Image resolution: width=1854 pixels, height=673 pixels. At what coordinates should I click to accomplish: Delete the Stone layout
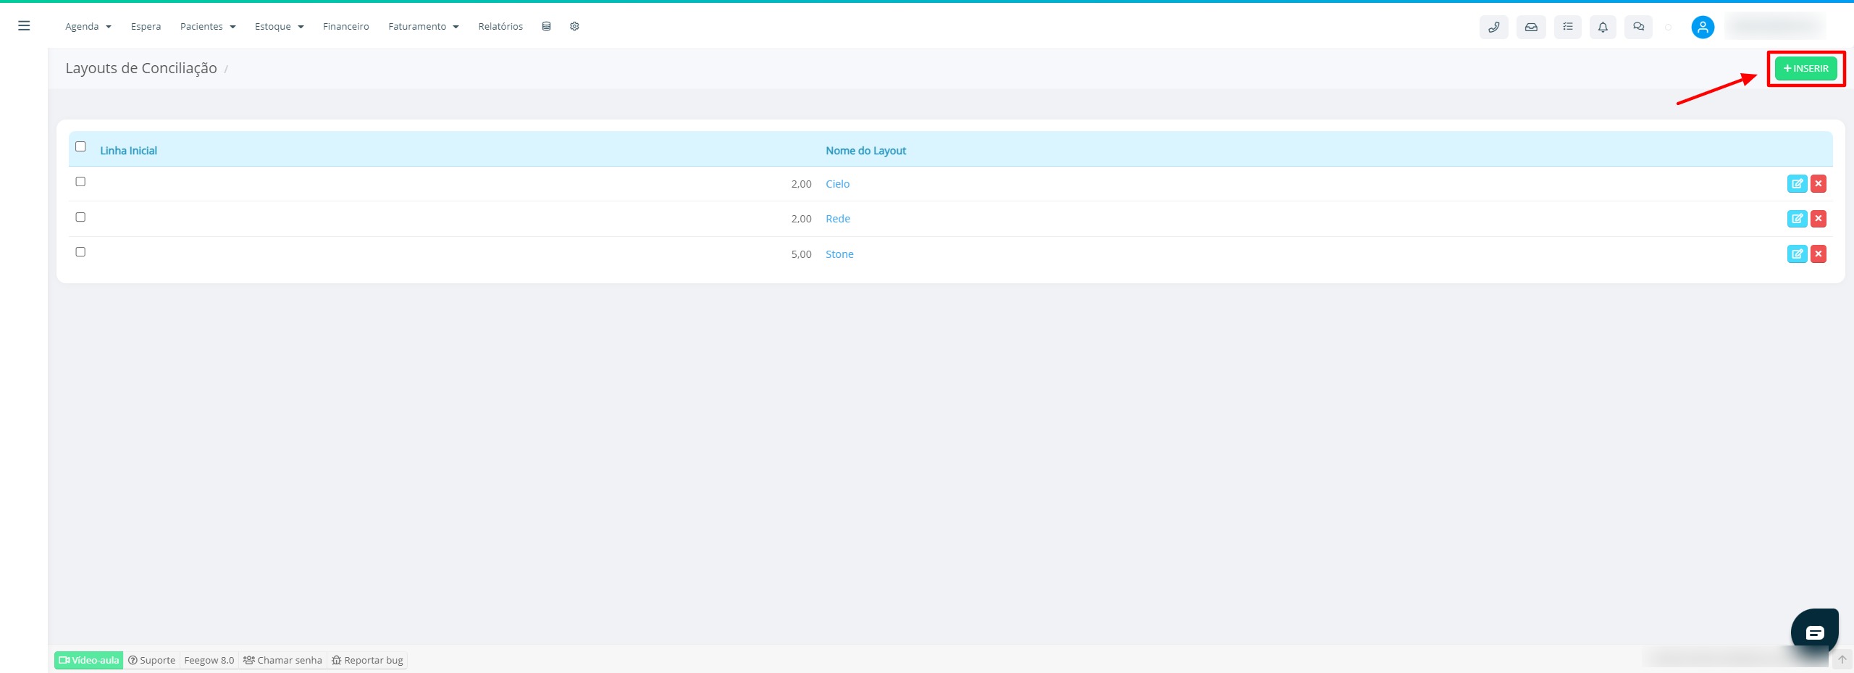[x=1818, y=254]
